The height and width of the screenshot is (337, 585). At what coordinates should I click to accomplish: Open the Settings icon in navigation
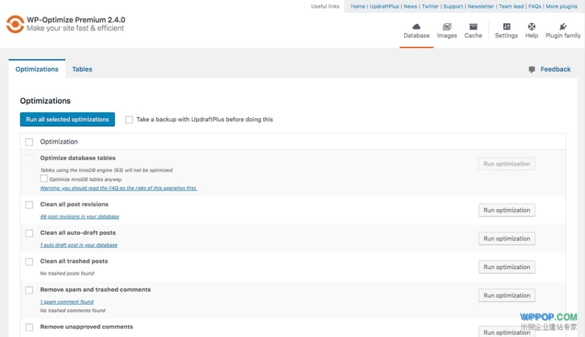(506, 27)
